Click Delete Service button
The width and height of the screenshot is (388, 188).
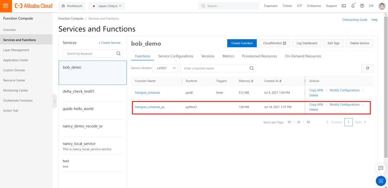(x=360, y=43)
